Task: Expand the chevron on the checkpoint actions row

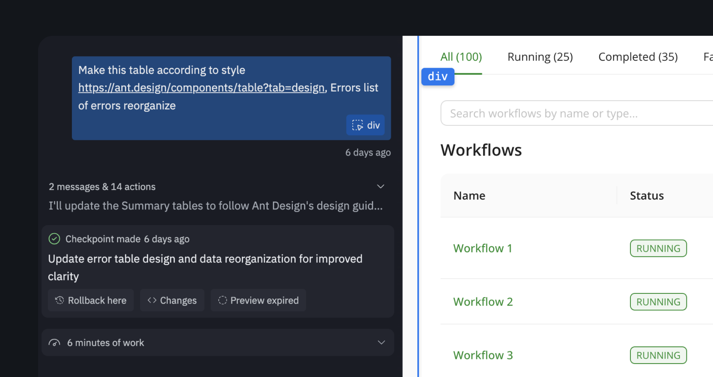Action: 381,186
